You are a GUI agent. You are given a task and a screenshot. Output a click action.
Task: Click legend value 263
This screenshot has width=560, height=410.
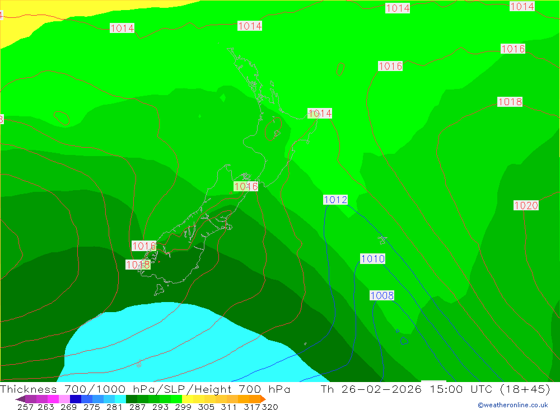46,407
